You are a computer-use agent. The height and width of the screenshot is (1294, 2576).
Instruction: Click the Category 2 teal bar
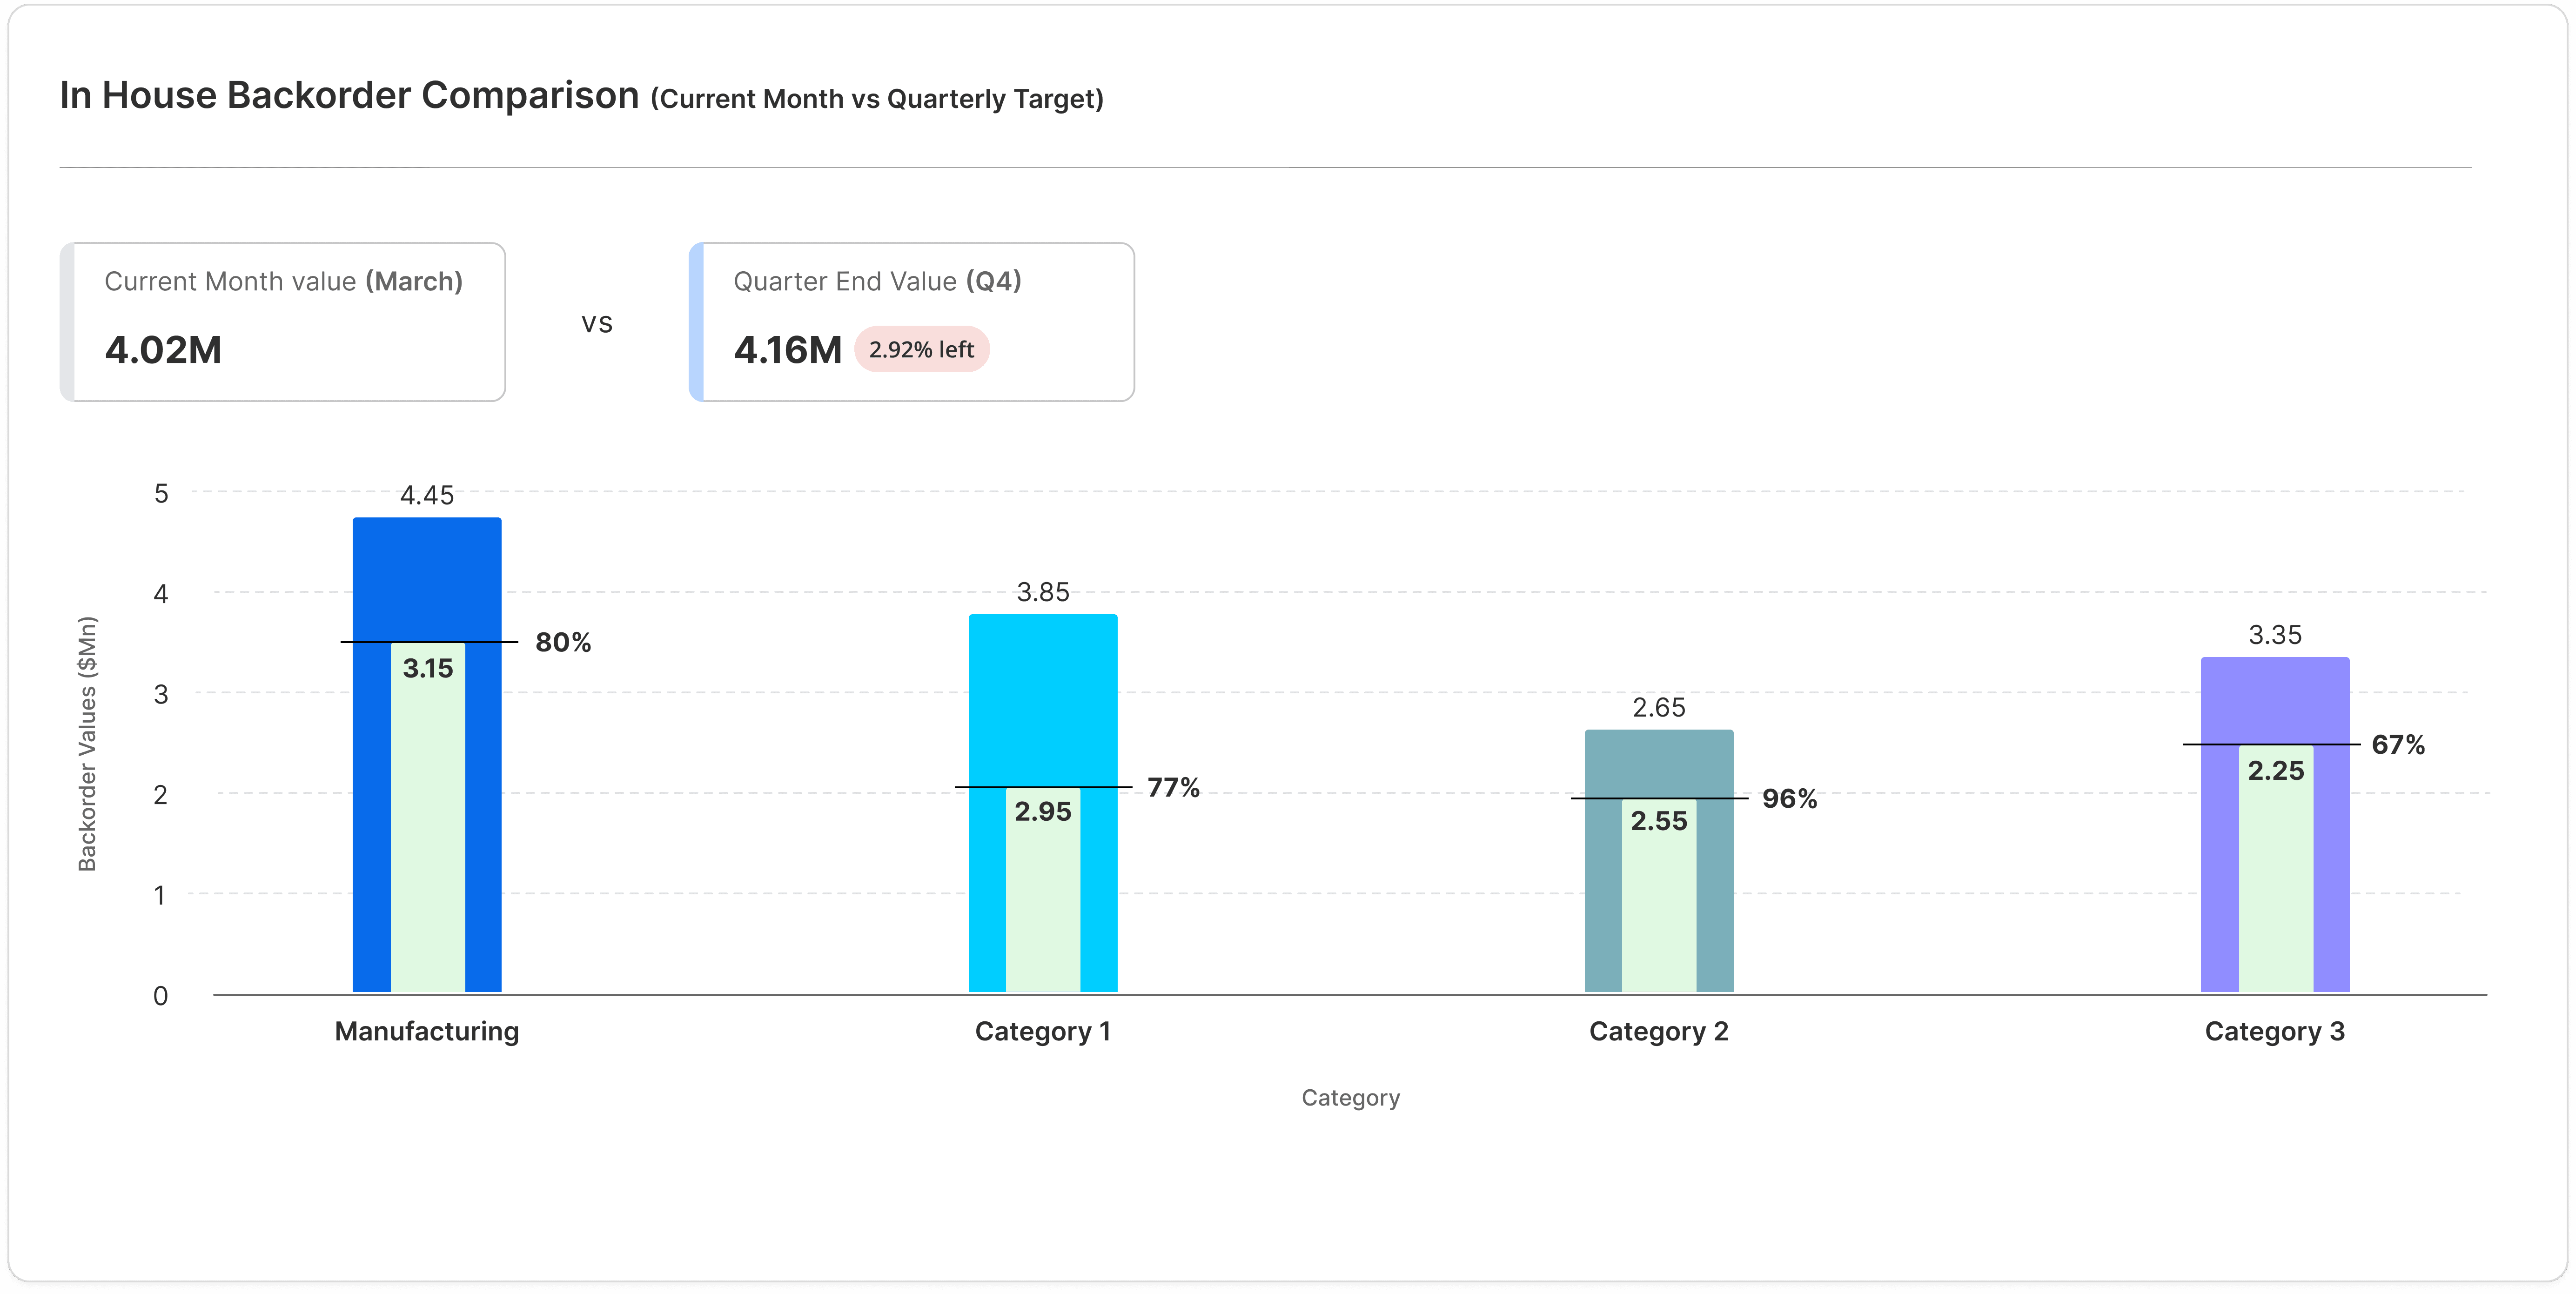(1658, 762)
